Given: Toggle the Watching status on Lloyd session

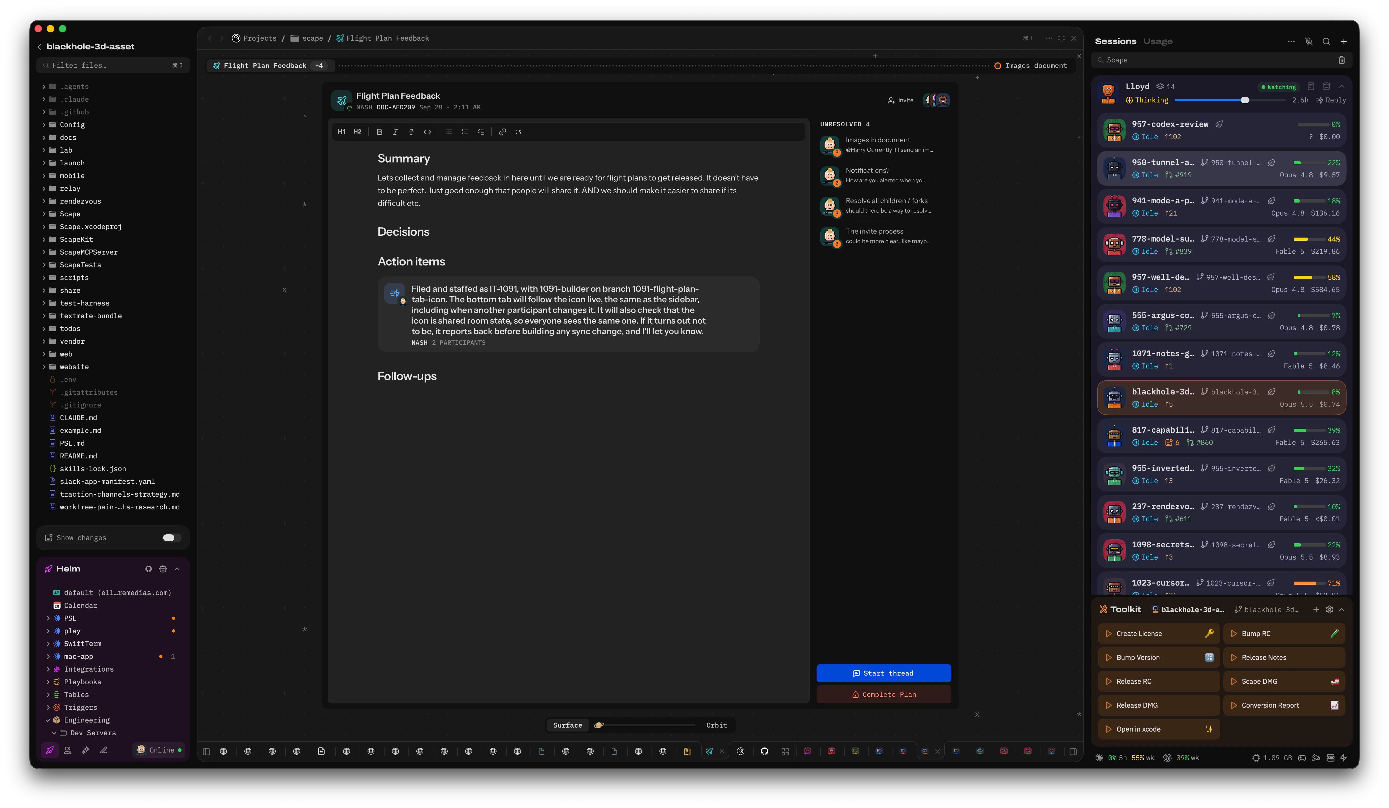Looking at the screenshot, I should point(1279,87).
